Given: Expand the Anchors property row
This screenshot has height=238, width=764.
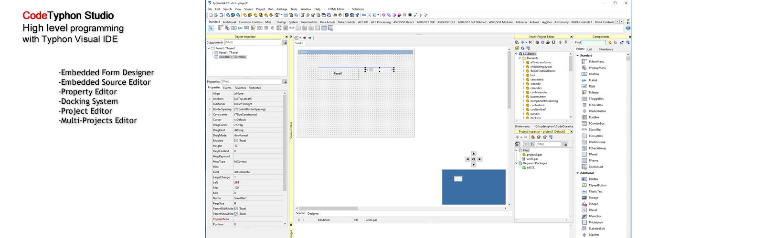Looking at the screenshot, I should point(210,99).
